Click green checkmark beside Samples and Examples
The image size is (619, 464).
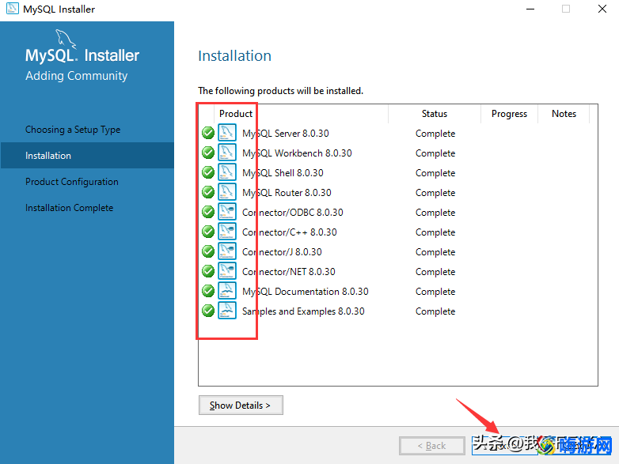(x=208, y=310)
